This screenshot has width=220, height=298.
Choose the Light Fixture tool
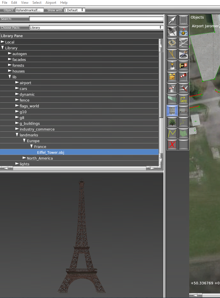click(172, 65)
